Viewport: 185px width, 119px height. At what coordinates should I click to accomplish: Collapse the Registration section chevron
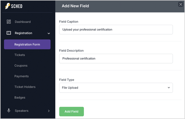[x=49, y=33]
